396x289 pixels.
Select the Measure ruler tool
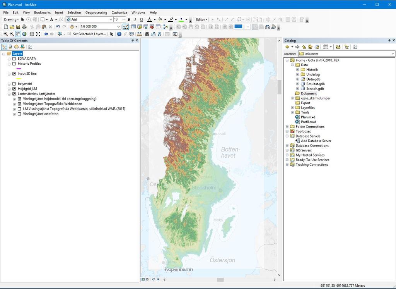(139, 34)
